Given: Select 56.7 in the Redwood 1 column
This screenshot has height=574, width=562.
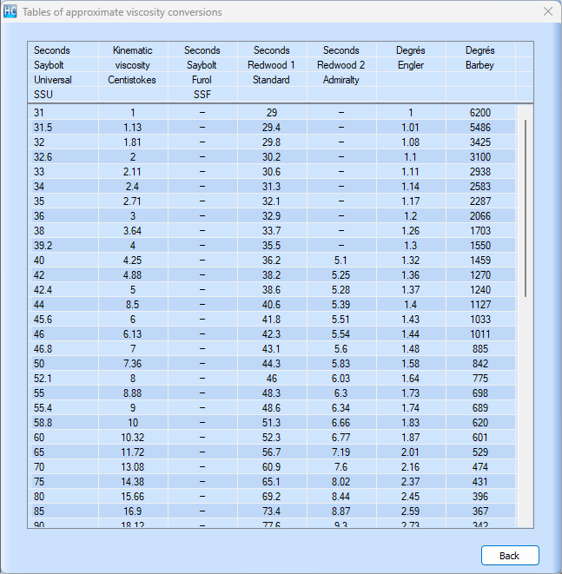Looking at the screenshot, I should pos(271,452).
